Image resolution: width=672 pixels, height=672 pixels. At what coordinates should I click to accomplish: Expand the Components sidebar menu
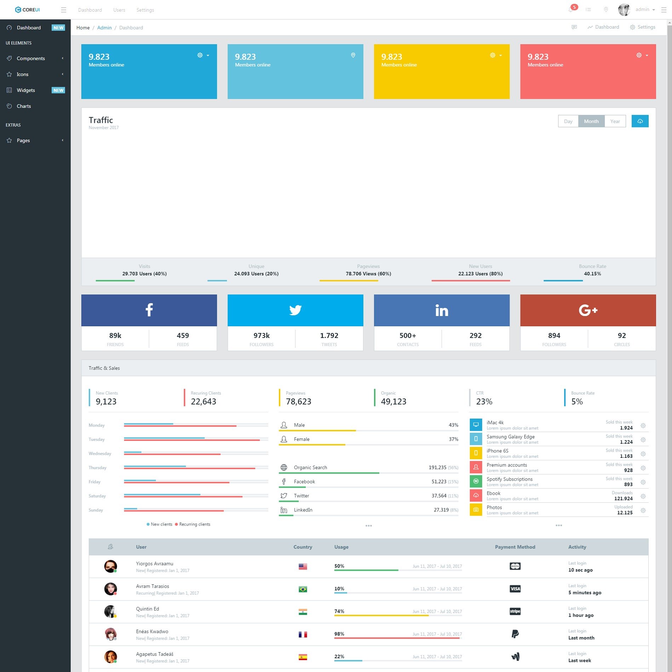35,58
